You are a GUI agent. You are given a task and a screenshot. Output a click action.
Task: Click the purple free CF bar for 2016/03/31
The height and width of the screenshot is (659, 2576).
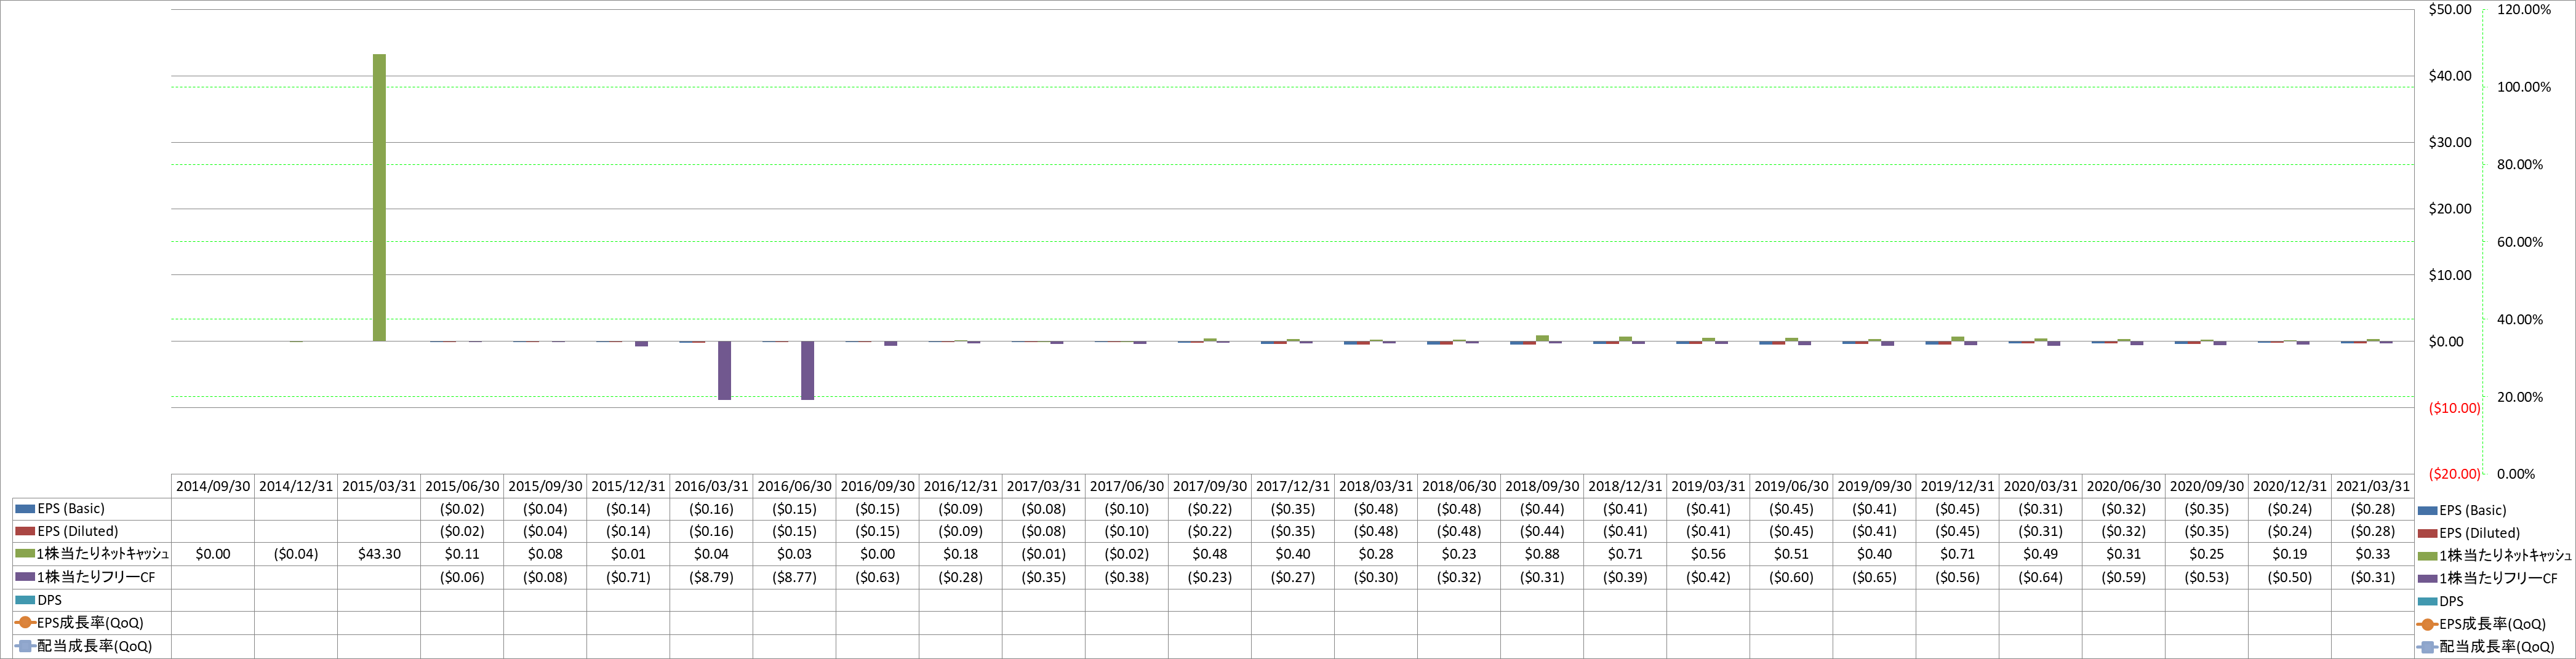click(724, 370)
